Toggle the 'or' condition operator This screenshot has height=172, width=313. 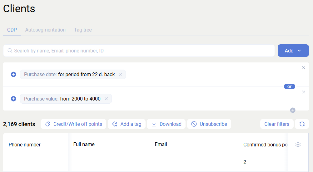(x=289, y=86)
